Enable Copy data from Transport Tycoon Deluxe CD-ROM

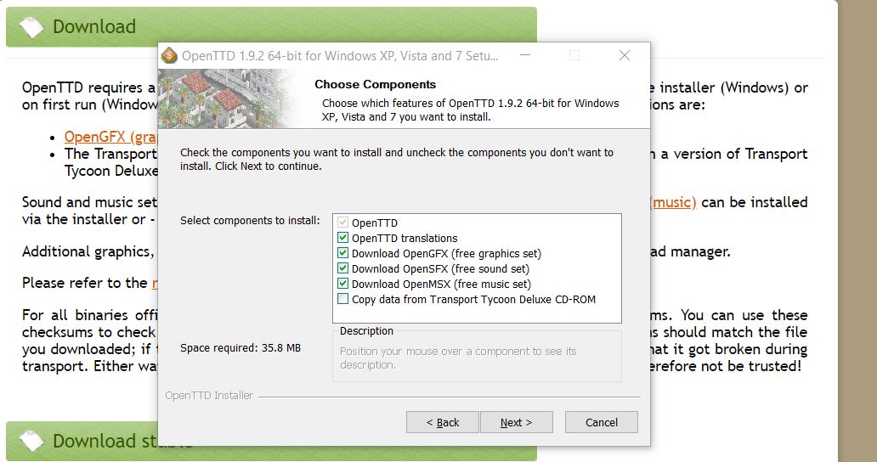pos(343,300)
